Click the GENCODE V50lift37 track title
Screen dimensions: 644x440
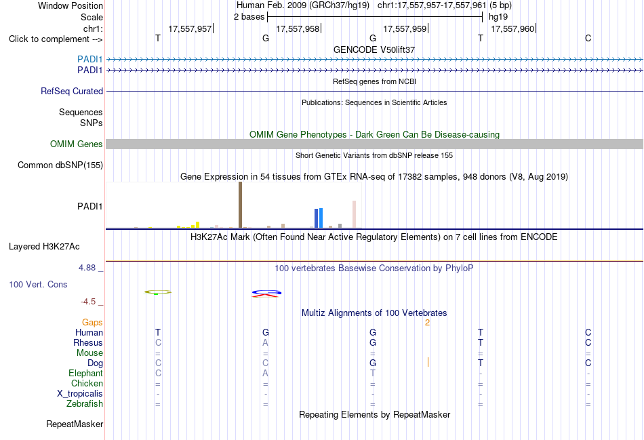coord(374,49)
